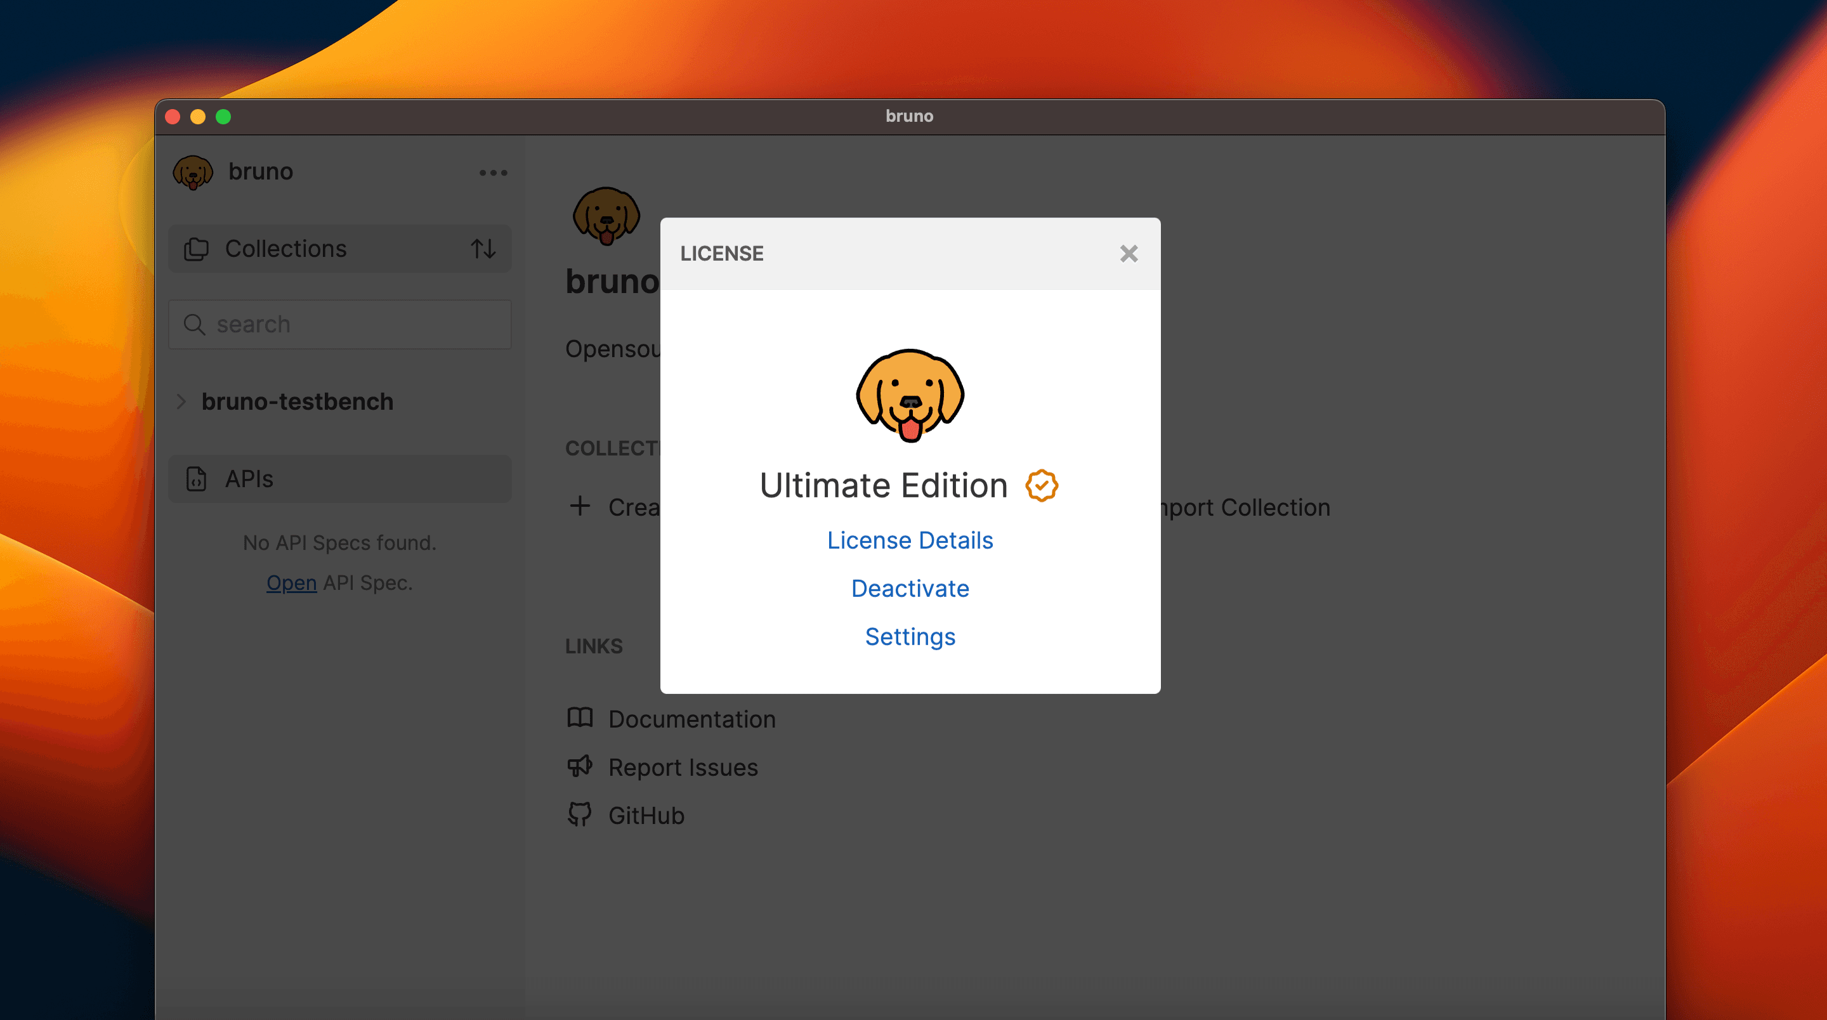Viewport: 1827px width, 1020px height.
Task: Open the three-dots menu beside bruno
Action: (493, 173)
